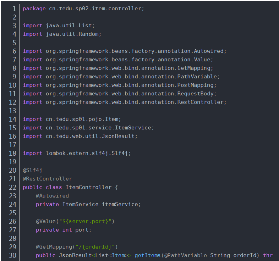Screen dimensions: 279x261
Task: Click the @Slf4j annotation
Action: click(32, 170)
